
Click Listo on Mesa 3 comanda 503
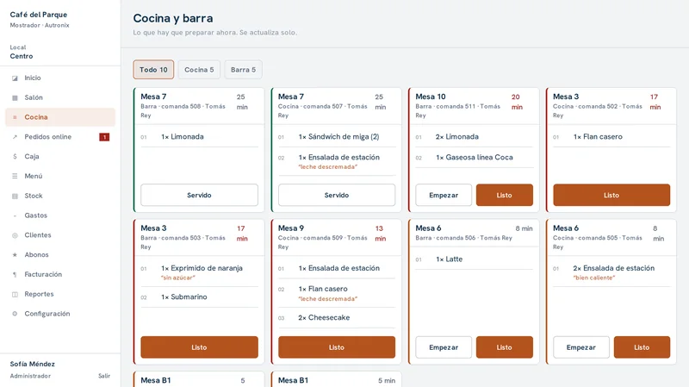[199, 347]
